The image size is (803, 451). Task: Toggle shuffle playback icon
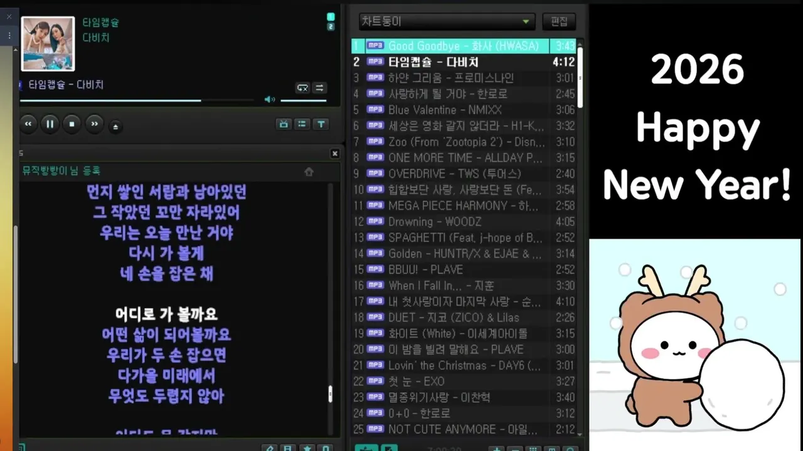[319, 88]
